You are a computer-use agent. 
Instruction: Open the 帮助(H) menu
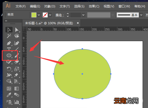[x=140, y=6]
